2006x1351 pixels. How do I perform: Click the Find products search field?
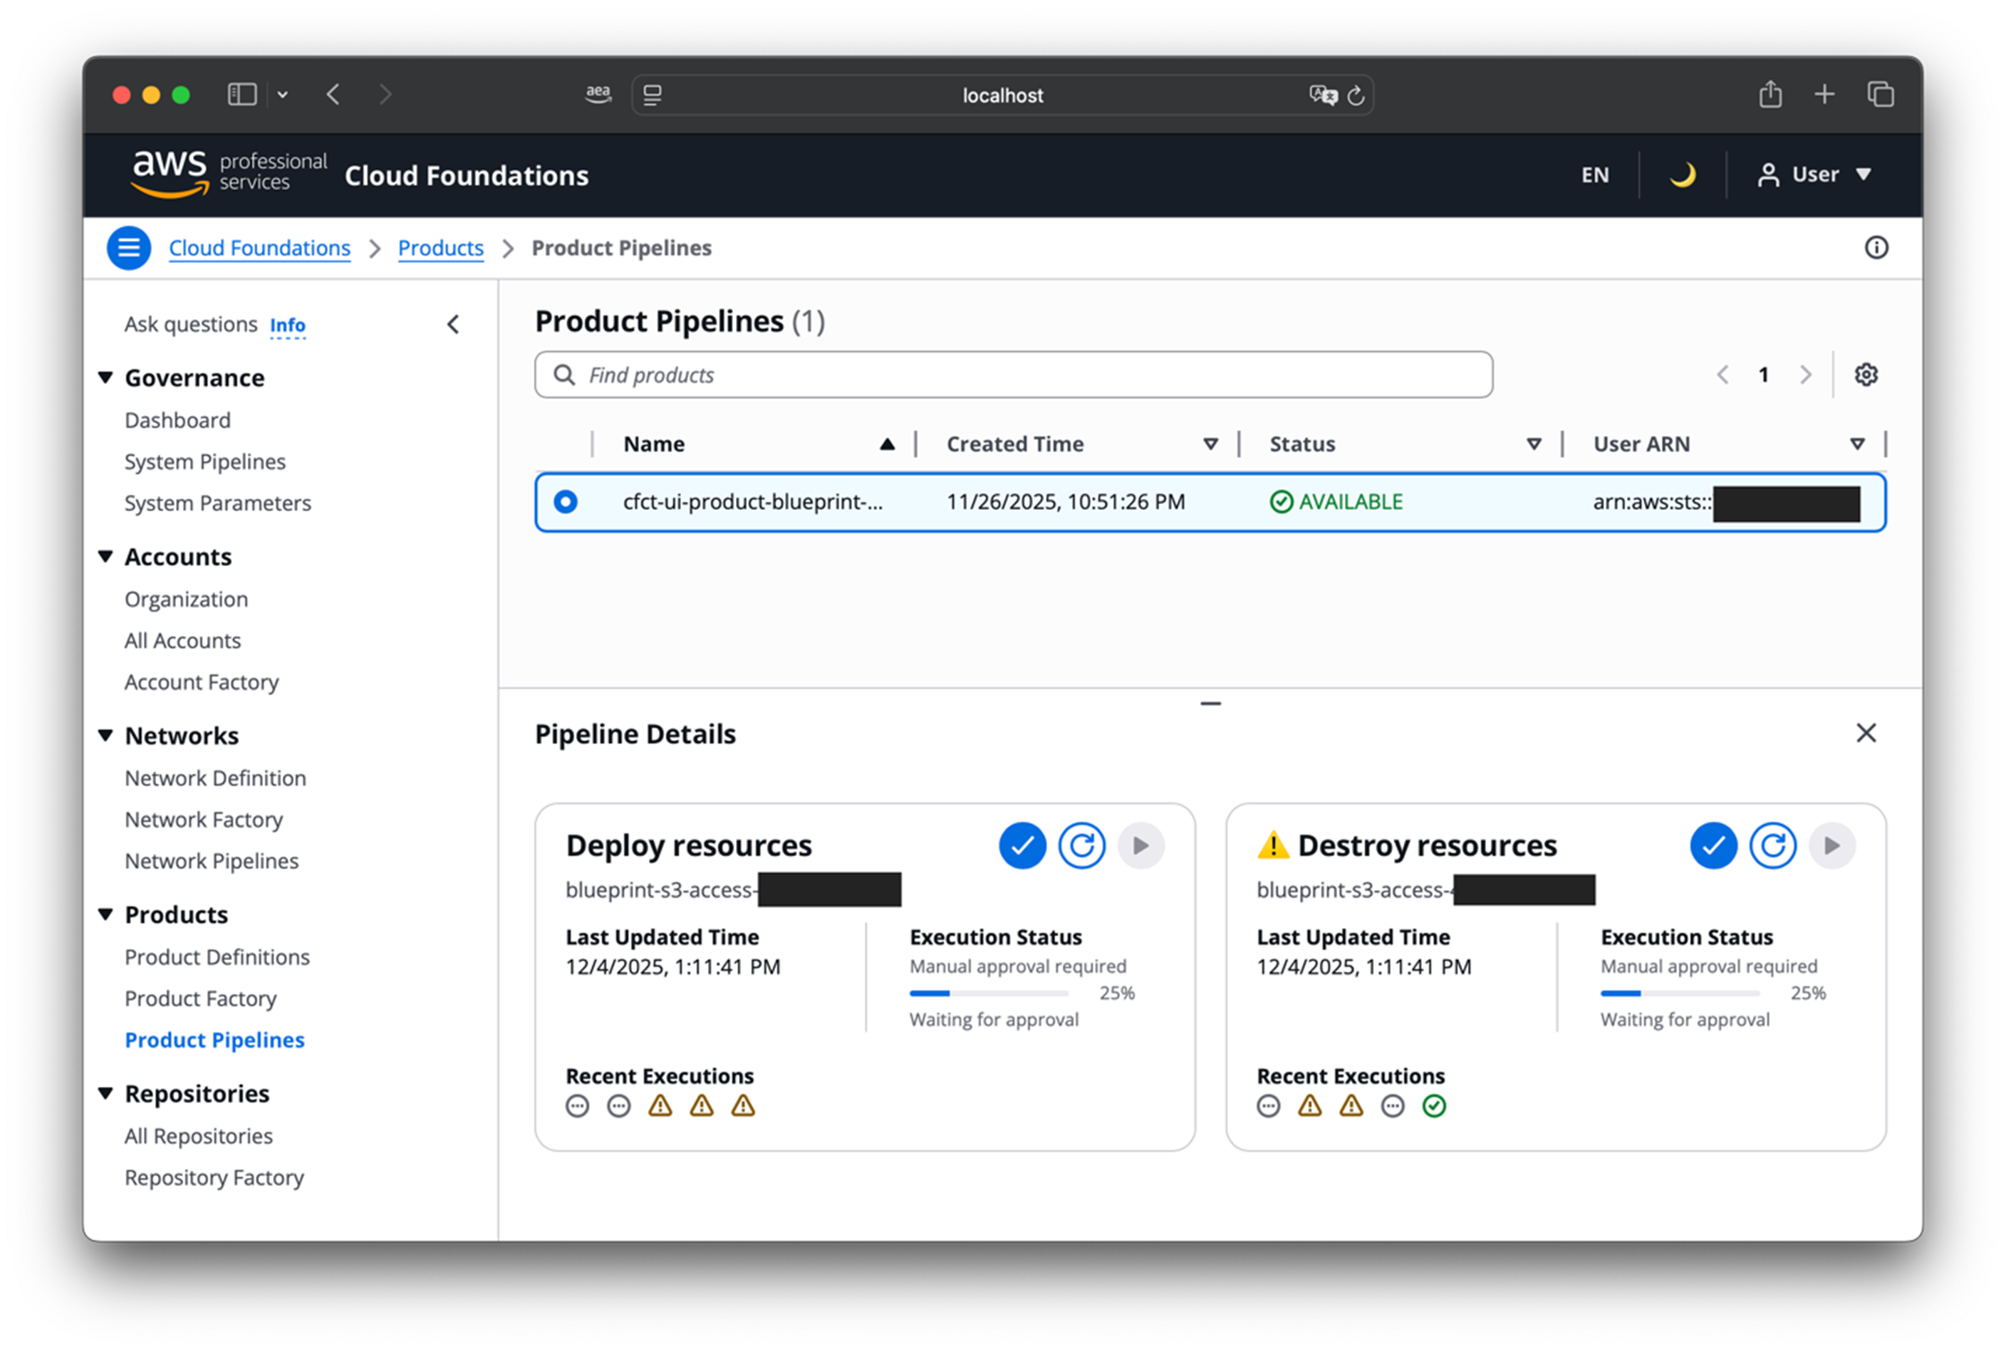point(1014,375)
